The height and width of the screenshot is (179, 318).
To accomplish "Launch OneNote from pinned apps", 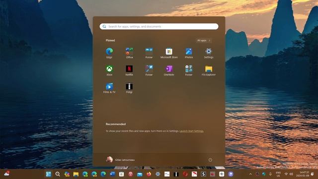I will coord(169,71).
